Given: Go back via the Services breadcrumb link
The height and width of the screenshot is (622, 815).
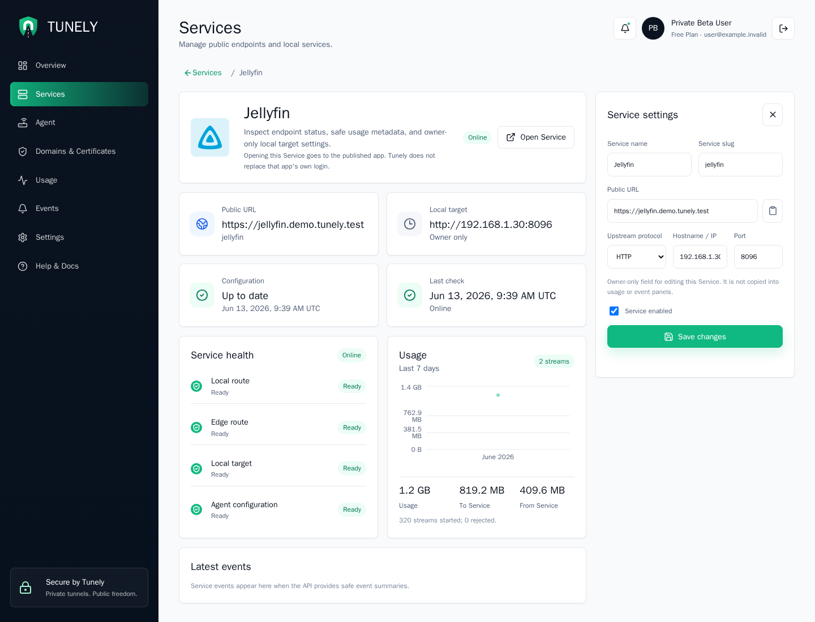Looking at the screenshot, I should click(x=203, y=73).
